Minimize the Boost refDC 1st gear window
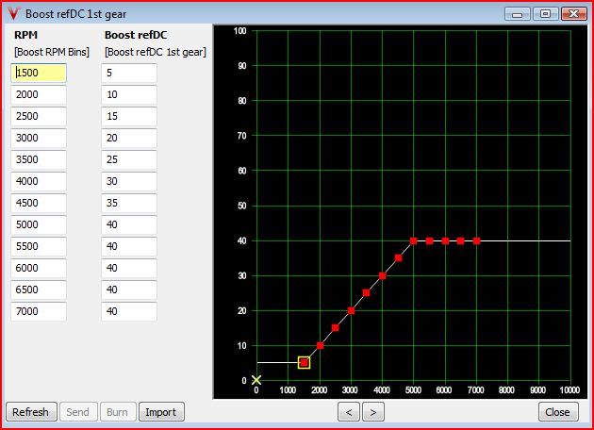 pos(517,14)
